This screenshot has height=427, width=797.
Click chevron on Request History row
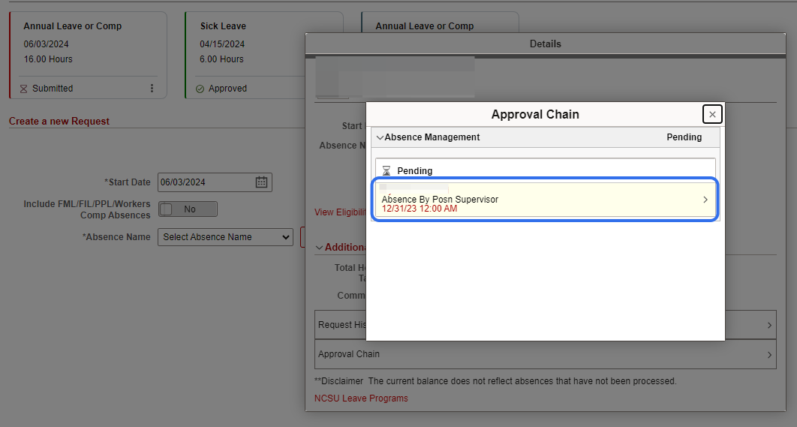769,326
